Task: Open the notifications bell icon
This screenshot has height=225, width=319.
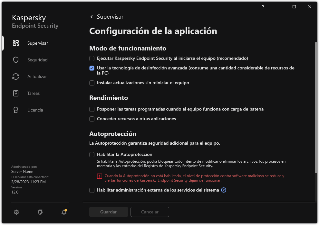Action: point(63,212)
